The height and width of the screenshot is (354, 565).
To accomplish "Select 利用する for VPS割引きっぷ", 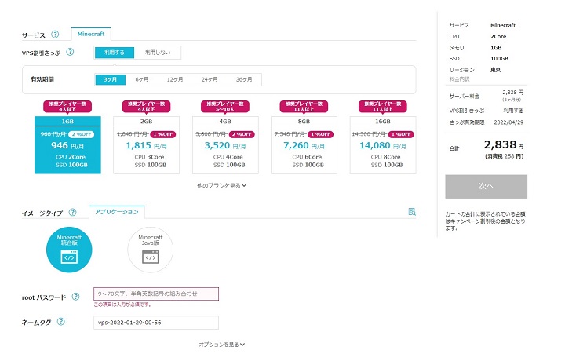I will click(115, 53).
